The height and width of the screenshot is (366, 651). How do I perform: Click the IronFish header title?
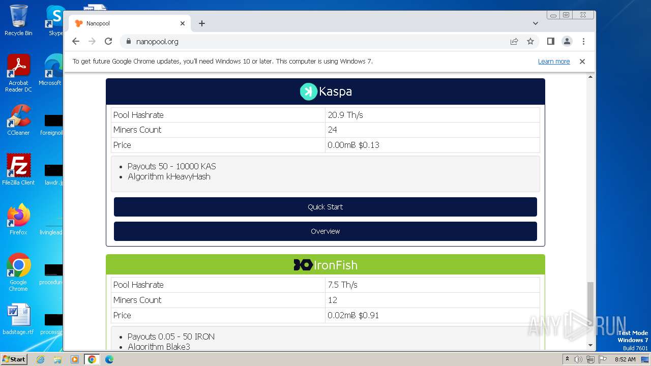point(336,265)
